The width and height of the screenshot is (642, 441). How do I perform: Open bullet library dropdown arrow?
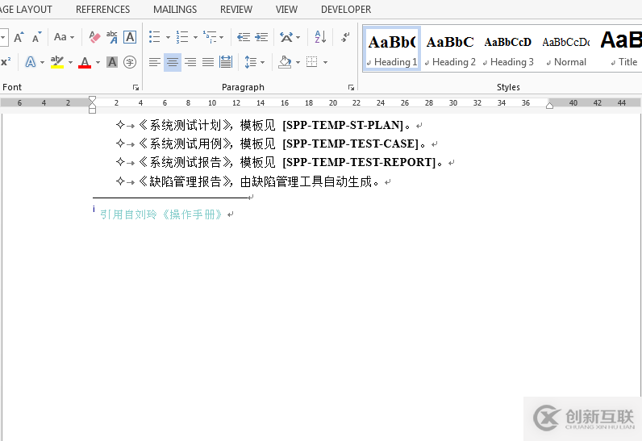pos(168,38)
